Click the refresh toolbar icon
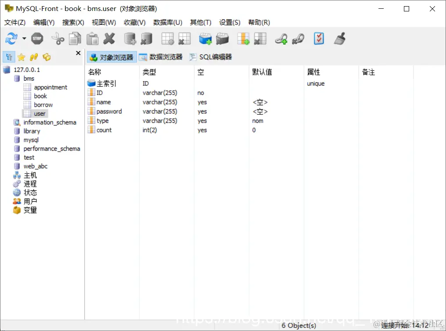The image size is (446, 331). [12, 39]
